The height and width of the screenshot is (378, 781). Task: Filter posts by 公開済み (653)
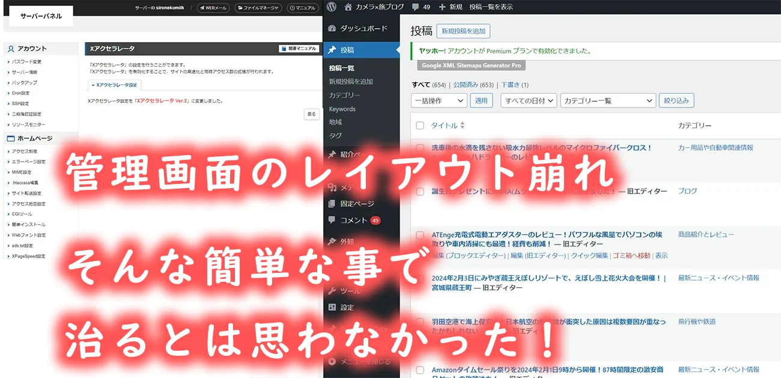[x=473, y=85]
